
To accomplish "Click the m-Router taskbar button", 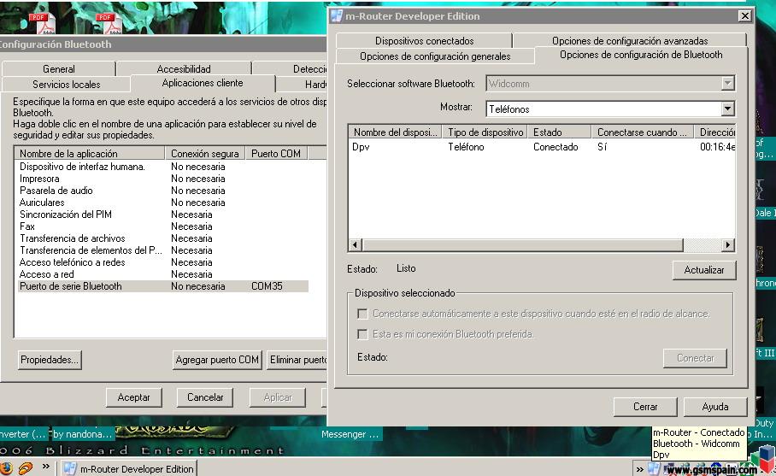I will pyautogui.click(x=129, y=468).
